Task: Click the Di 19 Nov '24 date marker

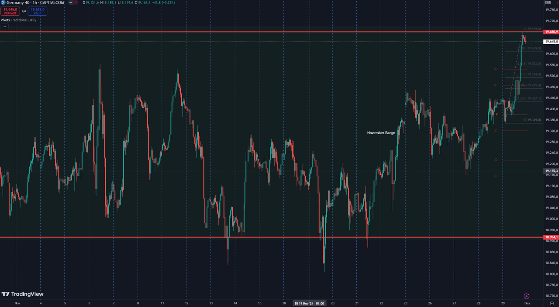Action: click(309, 303)
